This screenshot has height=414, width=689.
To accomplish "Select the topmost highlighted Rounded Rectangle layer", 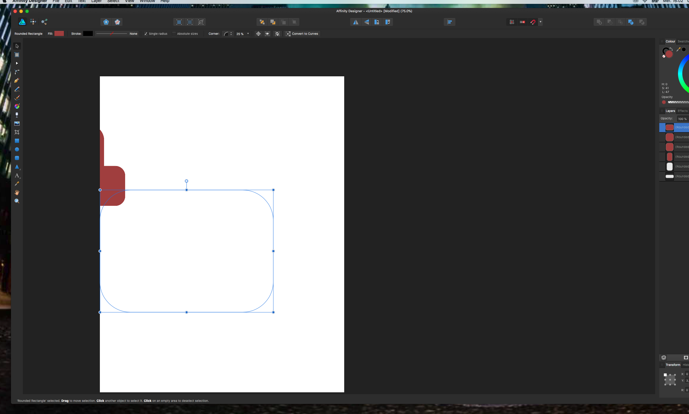I will (674, 127).
